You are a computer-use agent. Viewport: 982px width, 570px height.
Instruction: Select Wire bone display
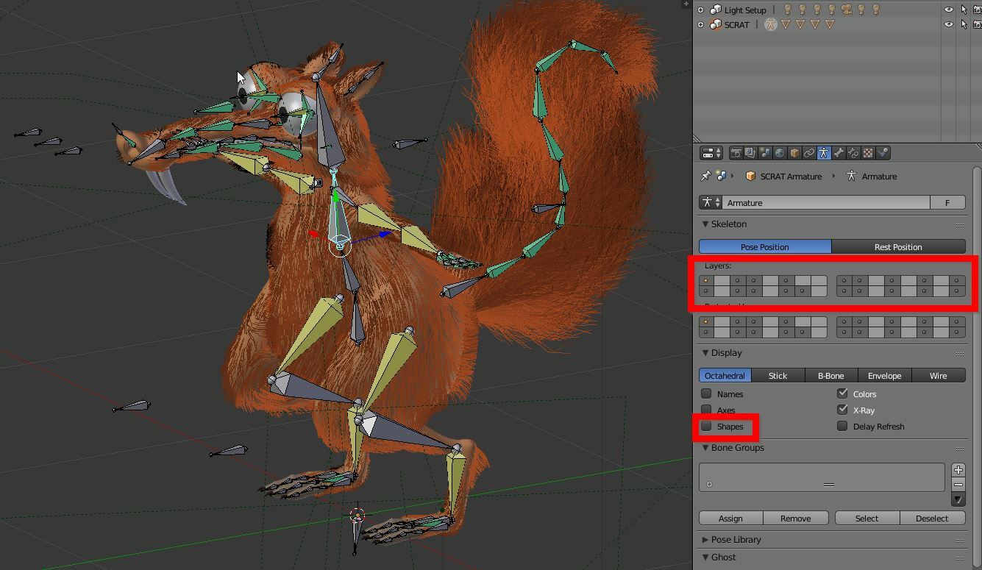[939, 376]
